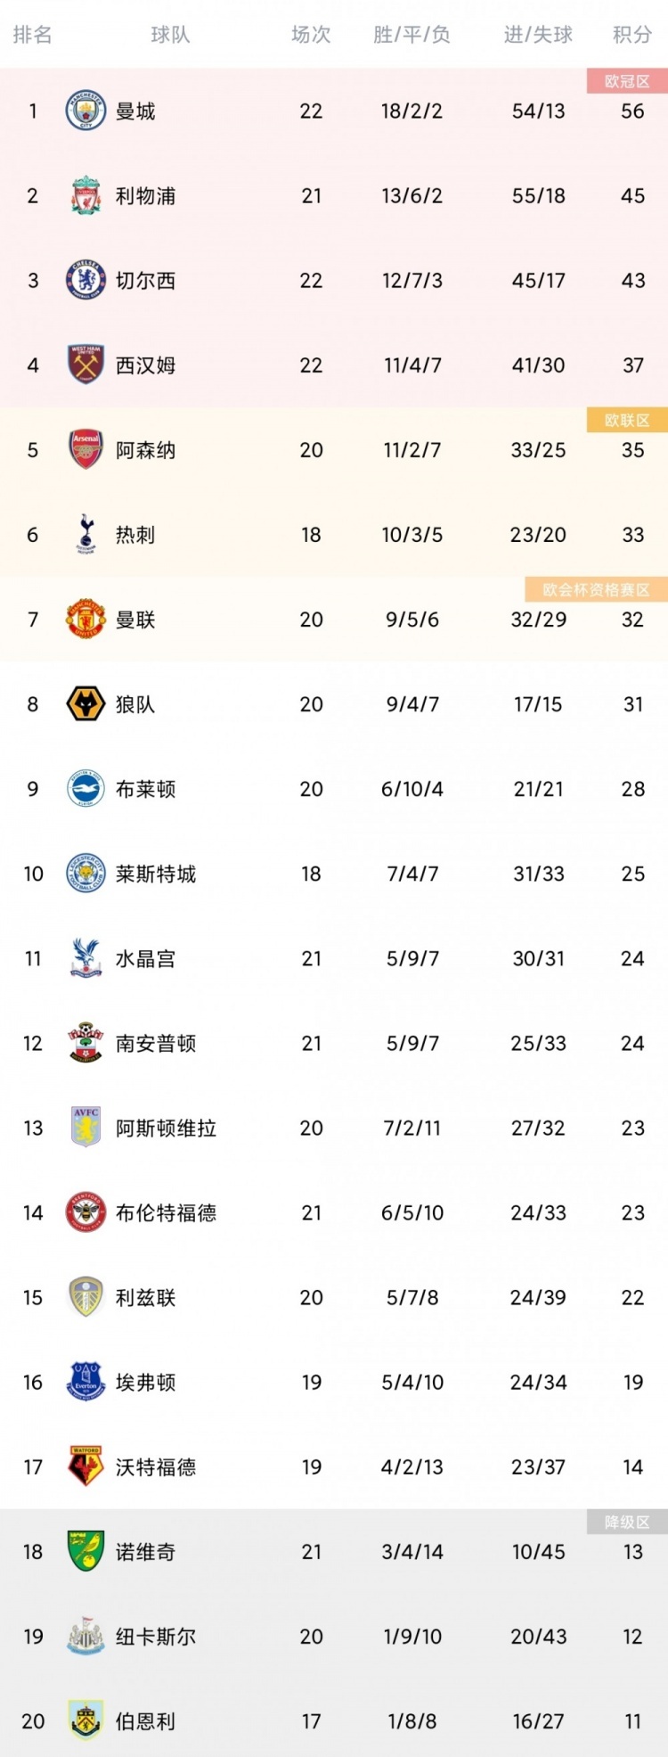Click the Norwich City canary badge
The image size is (668, 1757).
pyautogui.click(x=86, y=1551)
